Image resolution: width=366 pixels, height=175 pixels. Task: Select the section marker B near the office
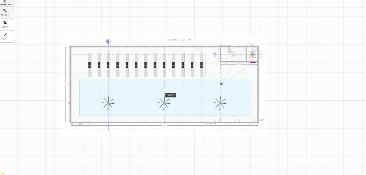coord(215,55)
